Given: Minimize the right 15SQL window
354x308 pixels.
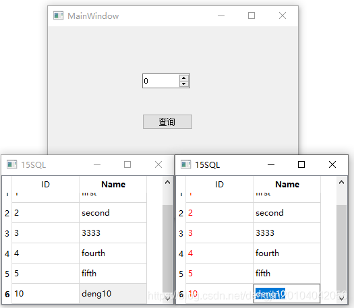Looking at the screenshot, I should tap(271, 164).
